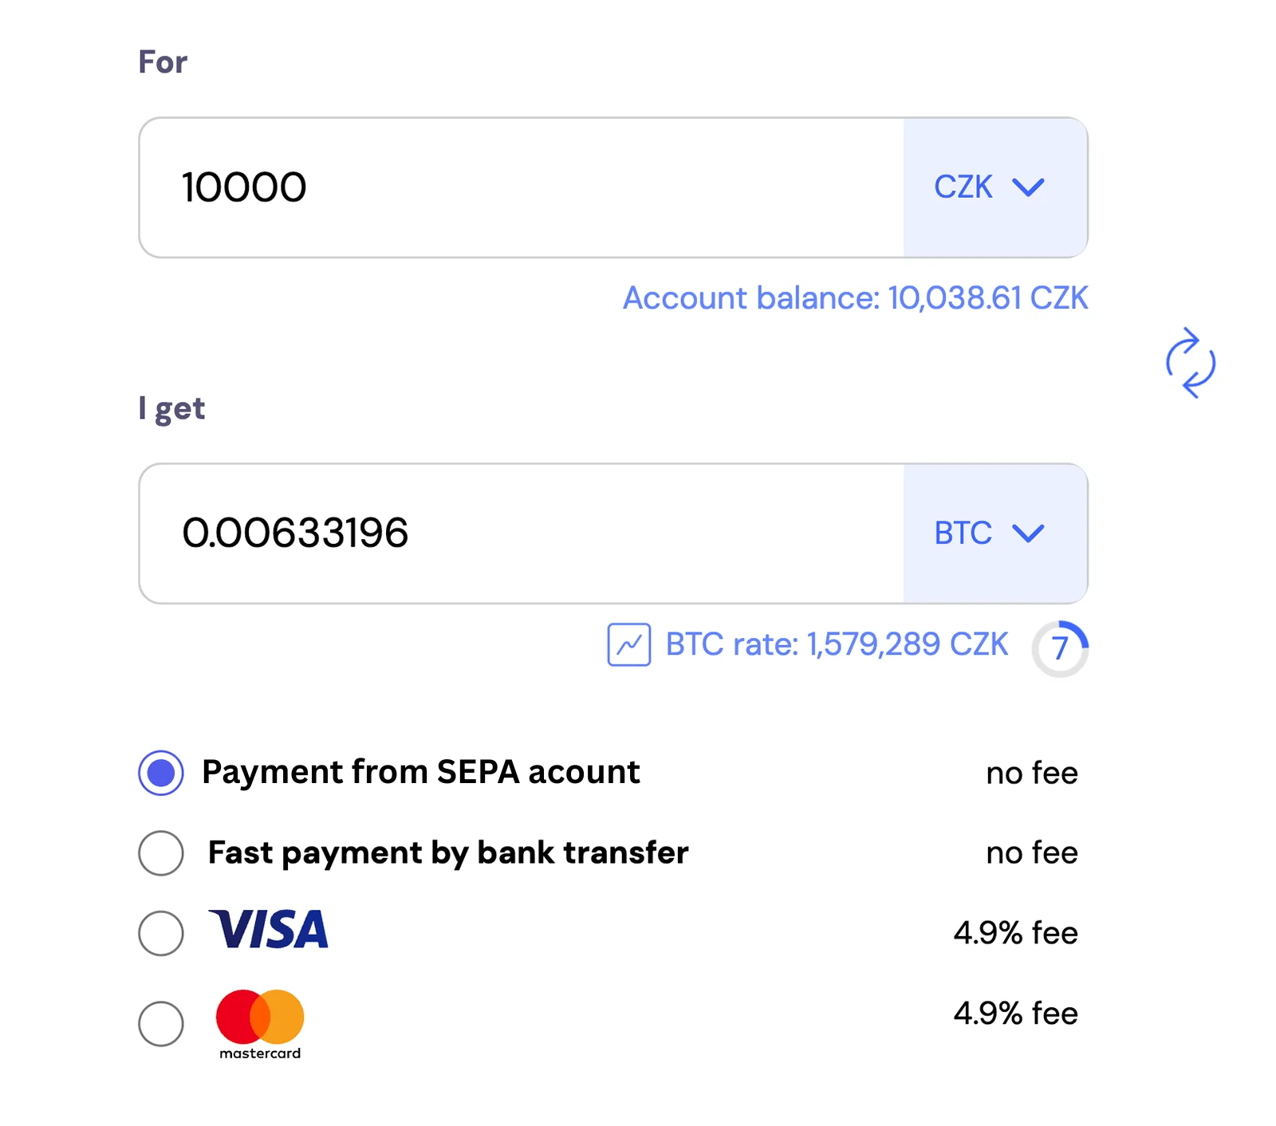Click the BTC rate 1,579,289 CZK link

click(x=837, y=644)
